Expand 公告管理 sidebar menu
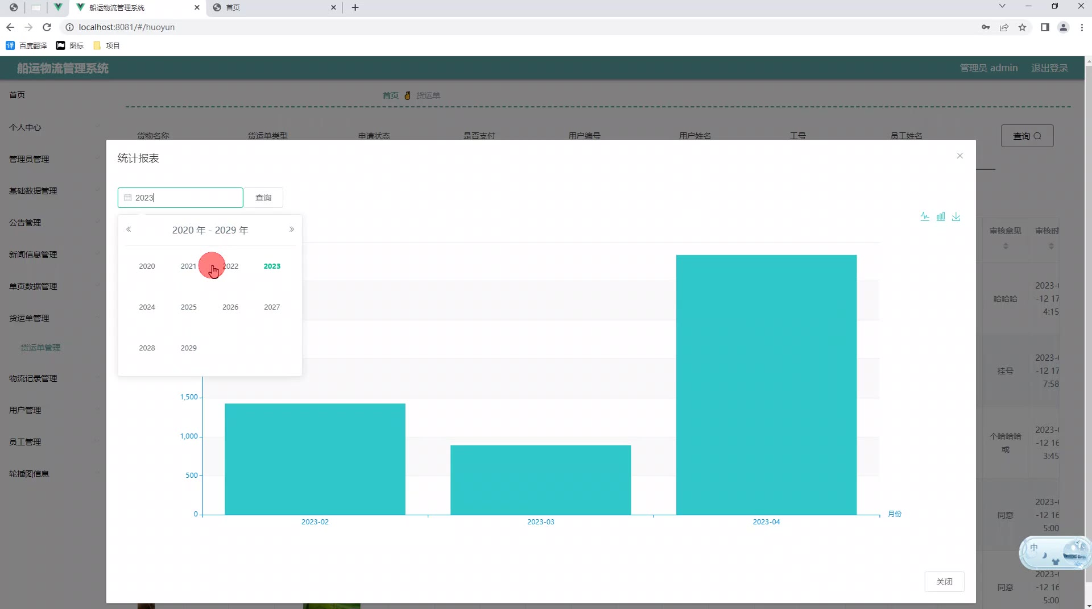This screenshot has height=609, width=1092. tap(53, 223)
